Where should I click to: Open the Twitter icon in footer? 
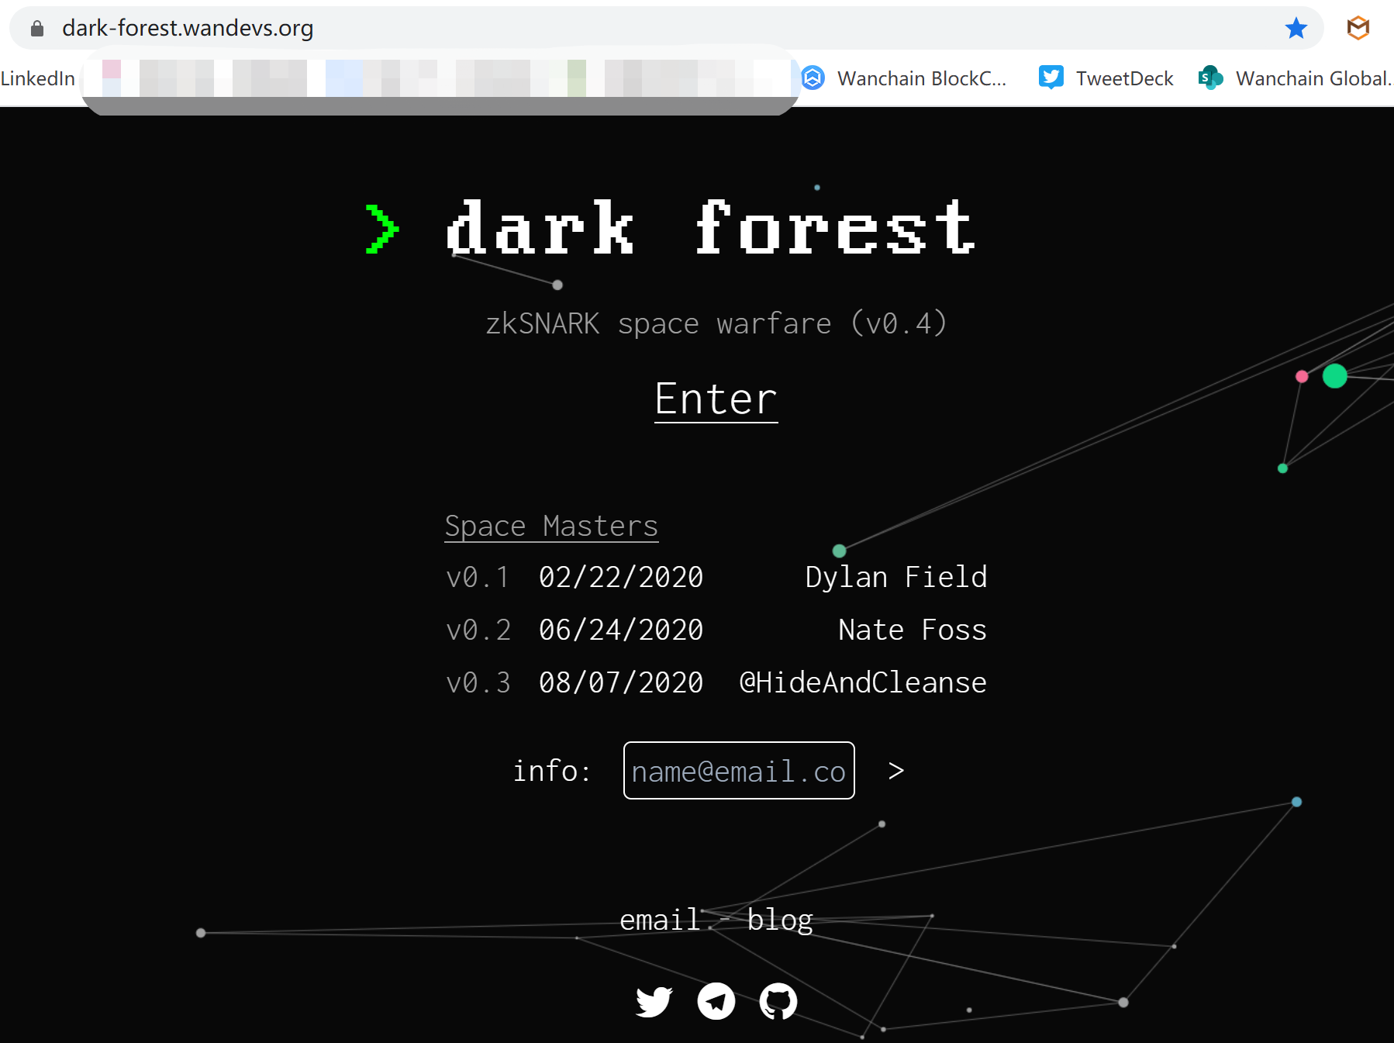654,1001
